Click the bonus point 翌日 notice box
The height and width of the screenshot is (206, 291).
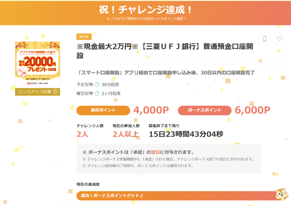coord(169,159)
